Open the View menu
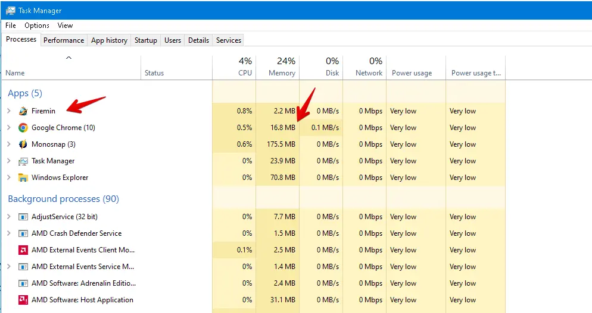The height and width of the screenshot is (313, 592). 65,25
